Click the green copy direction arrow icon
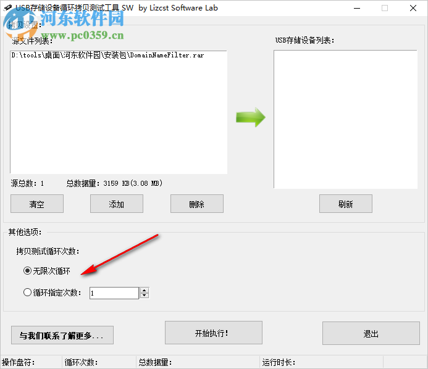Viewport: 428px width, 369px height. pos(251,117)
